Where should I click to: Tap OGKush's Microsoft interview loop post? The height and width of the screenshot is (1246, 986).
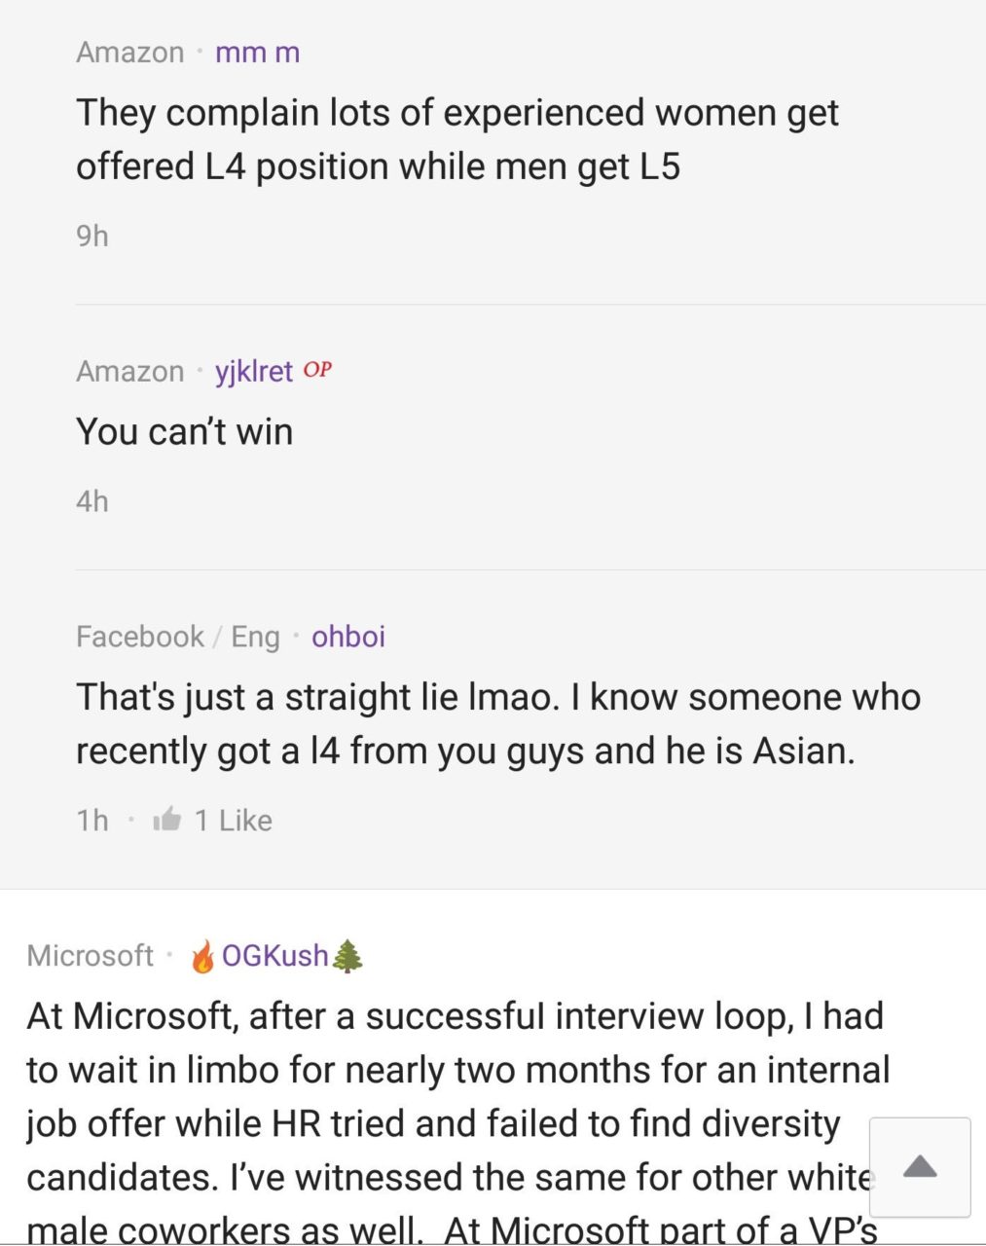click(x=457, y=1122)
